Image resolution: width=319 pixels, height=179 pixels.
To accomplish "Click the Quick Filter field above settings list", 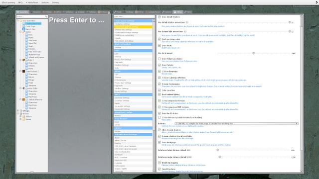I will click(x=134, y=16).
